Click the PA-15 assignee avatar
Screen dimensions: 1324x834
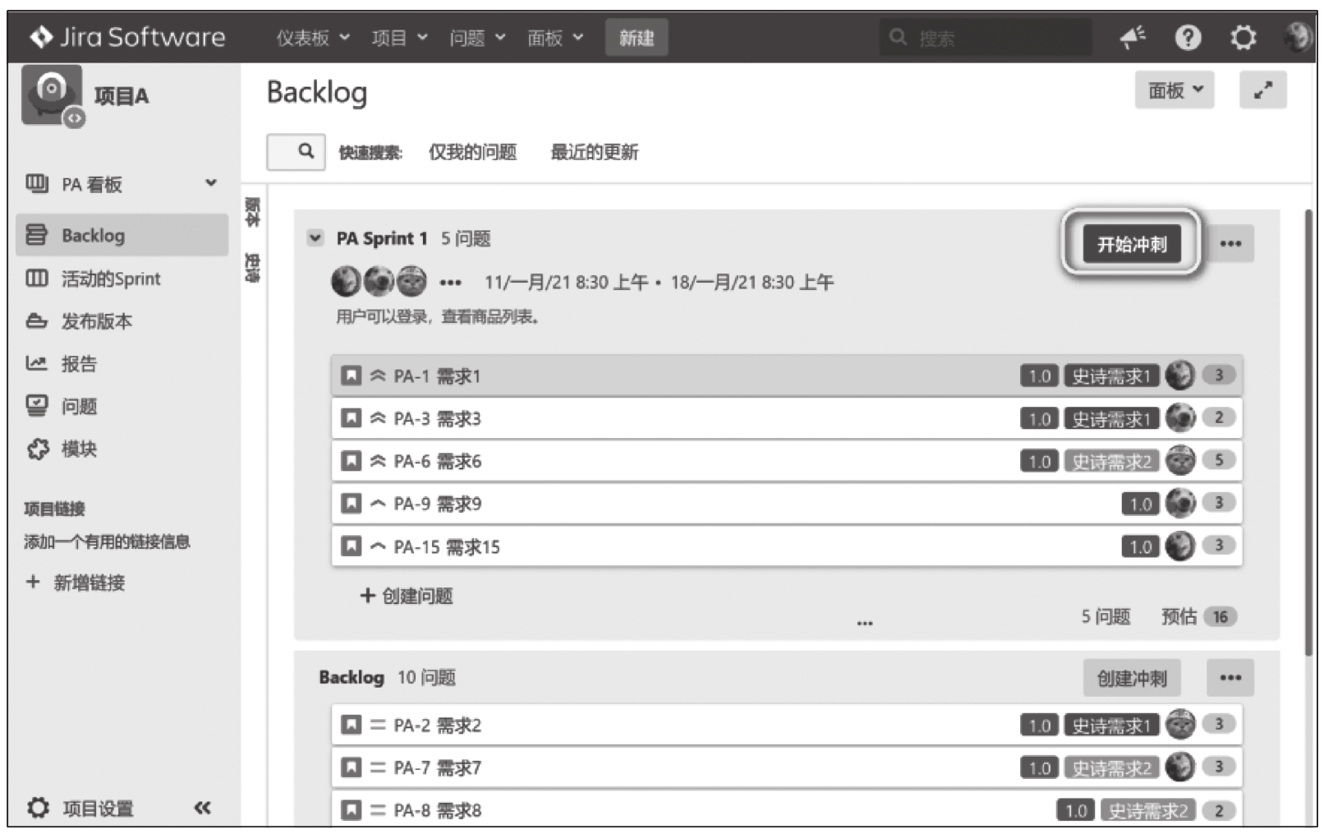tap(1180, 546)
